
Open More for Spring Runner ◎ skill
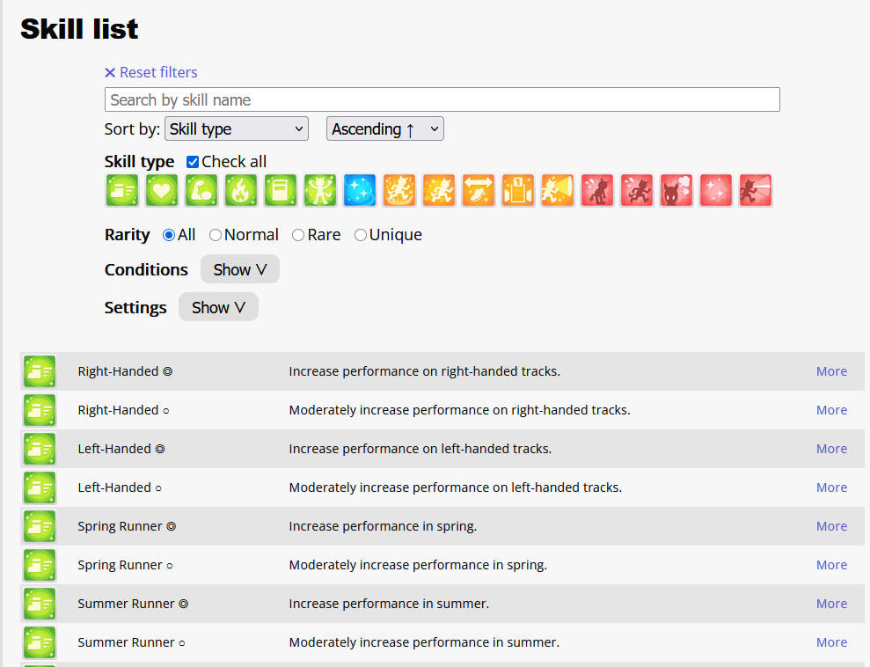(x=831, y=526)
